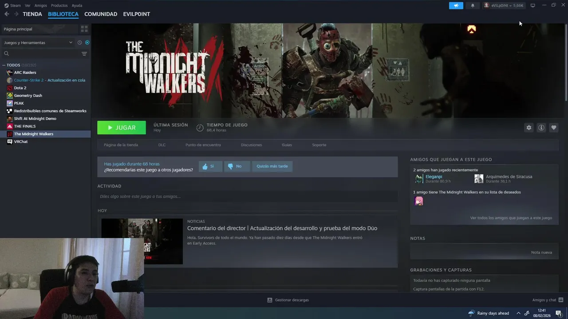Click the manage downloads icon

point(270,300)
